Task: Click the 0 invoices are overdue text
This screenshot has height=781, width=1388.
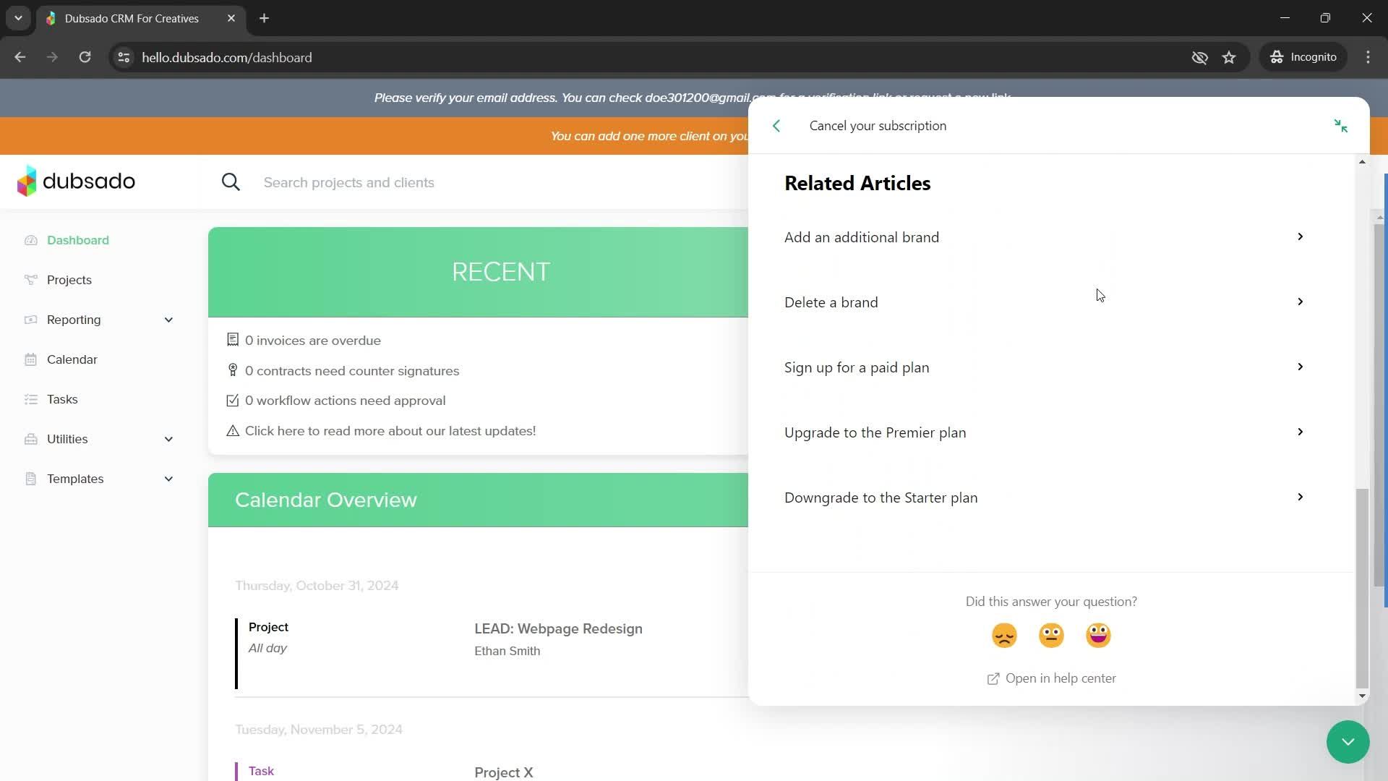Action: [x=312, y=341]
